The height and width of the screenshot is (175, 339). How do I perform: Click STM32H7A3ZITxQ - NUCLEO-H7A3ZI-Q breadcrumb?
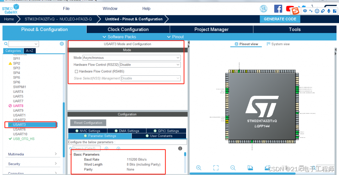(58, 19)
